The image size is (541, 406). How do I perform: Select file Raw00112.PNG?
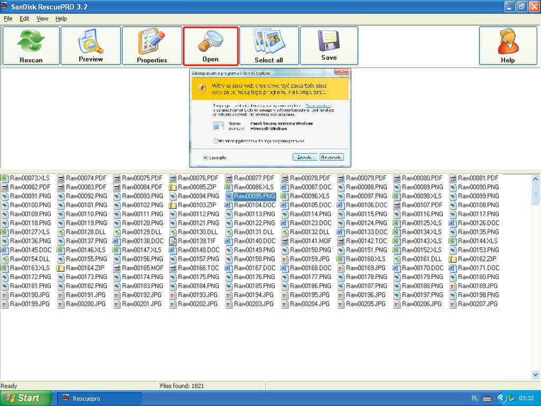click(x=199, y=214)
